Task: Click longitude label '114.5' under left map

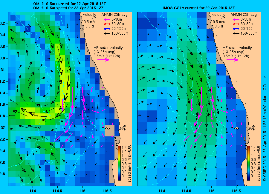Action: (x=57, y=191)
